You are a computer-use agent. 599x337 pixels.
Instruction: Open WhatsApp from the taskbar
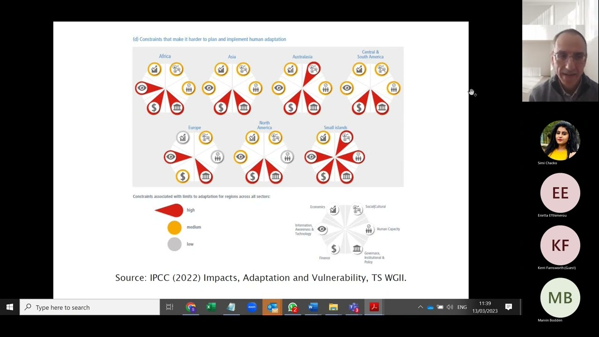coord(293,307)
